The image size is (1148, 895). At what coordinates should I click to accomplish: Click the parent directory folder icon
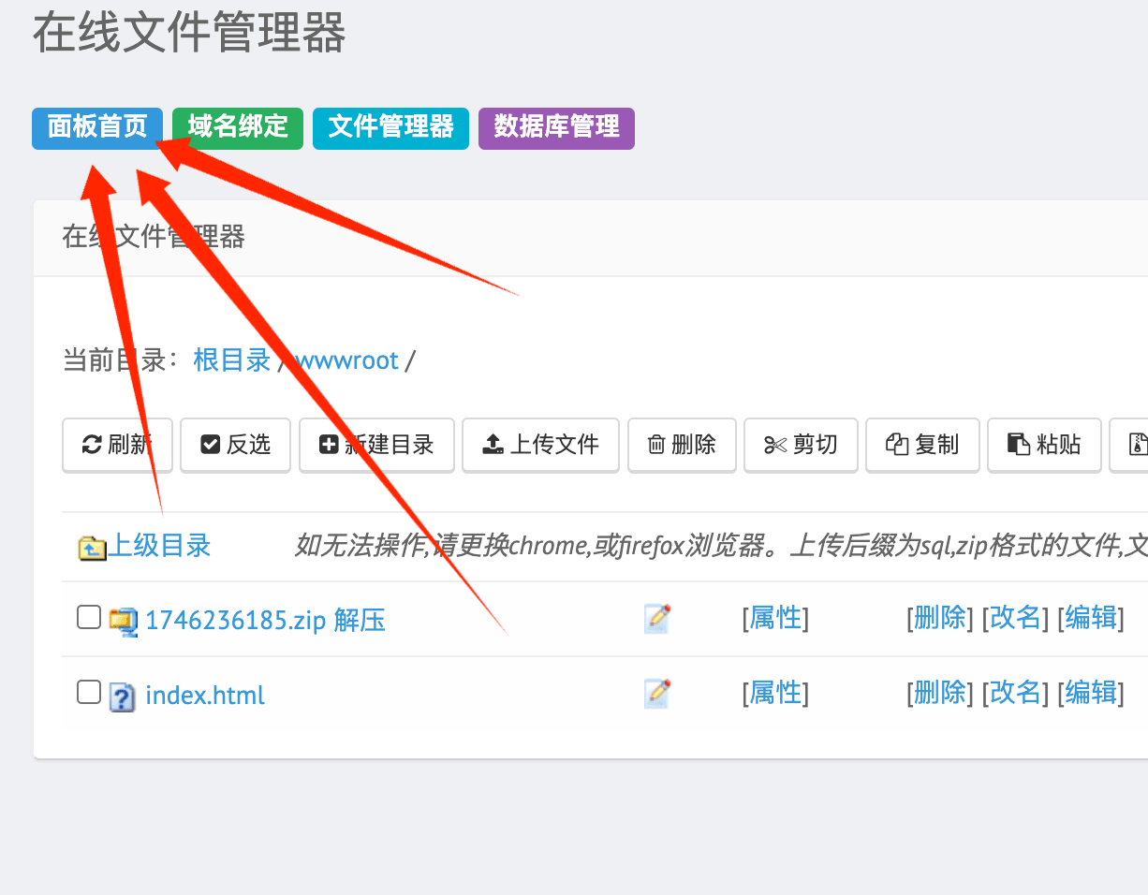tap(93, 547)
